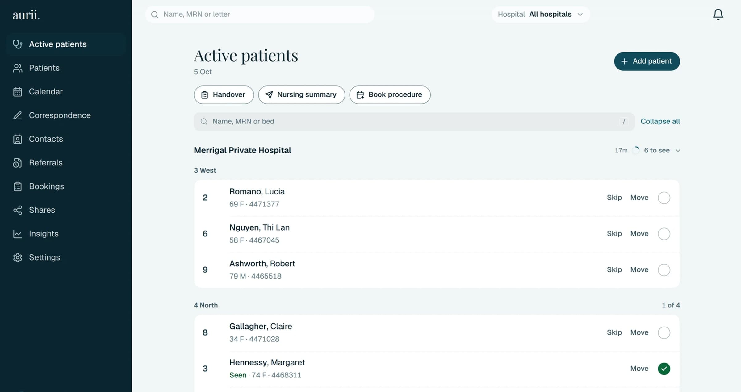
Task: Click the Correspondence pen icon
Action: tap(18, 115)
